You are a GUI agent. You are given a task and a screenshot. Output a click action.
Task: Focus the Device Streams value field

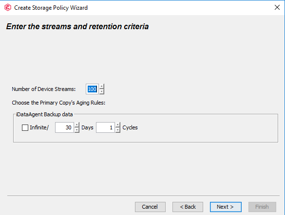point(92,89)
